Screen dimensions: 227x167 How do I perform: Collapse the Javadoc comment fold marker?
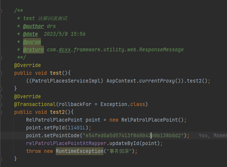[1, 11]
